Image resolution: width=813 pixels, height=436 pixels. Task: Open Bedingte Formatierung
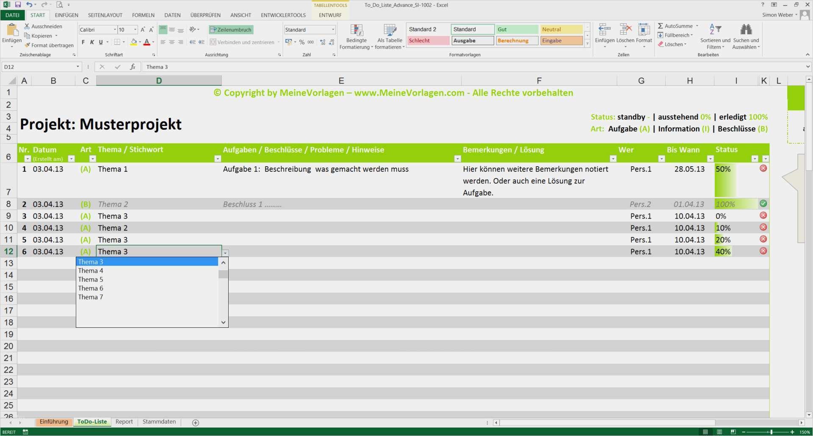coord(356,37)
